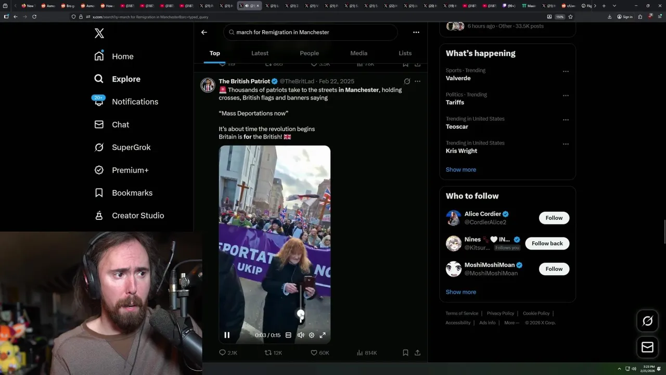Click browser Sign in button

(x=625, y=17)
